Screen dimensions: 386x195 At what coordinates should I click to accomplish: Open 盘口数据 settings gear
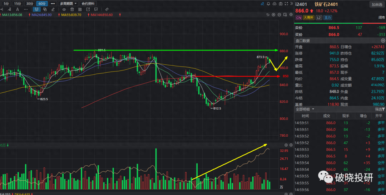383,41
